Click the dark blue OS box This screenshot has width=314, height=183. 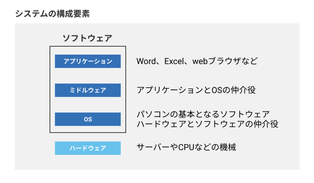[x=88, y=119]
